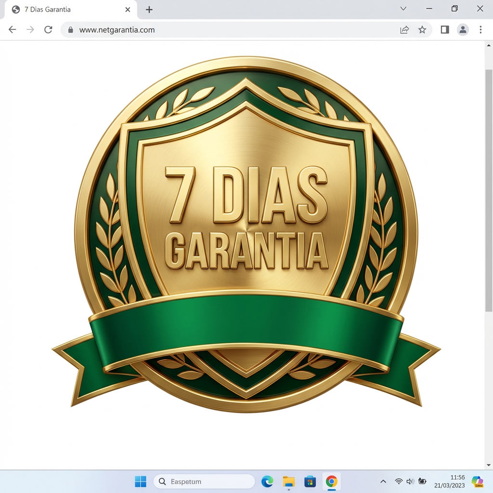Open the Windows Start menu
Image resolution: width=493 pixels, height=493 pixels.
tap(140, 481)
